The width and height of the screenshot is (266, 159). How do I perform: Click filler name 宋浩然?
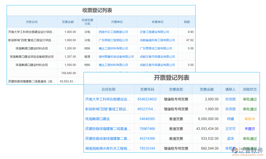(230, 99)
